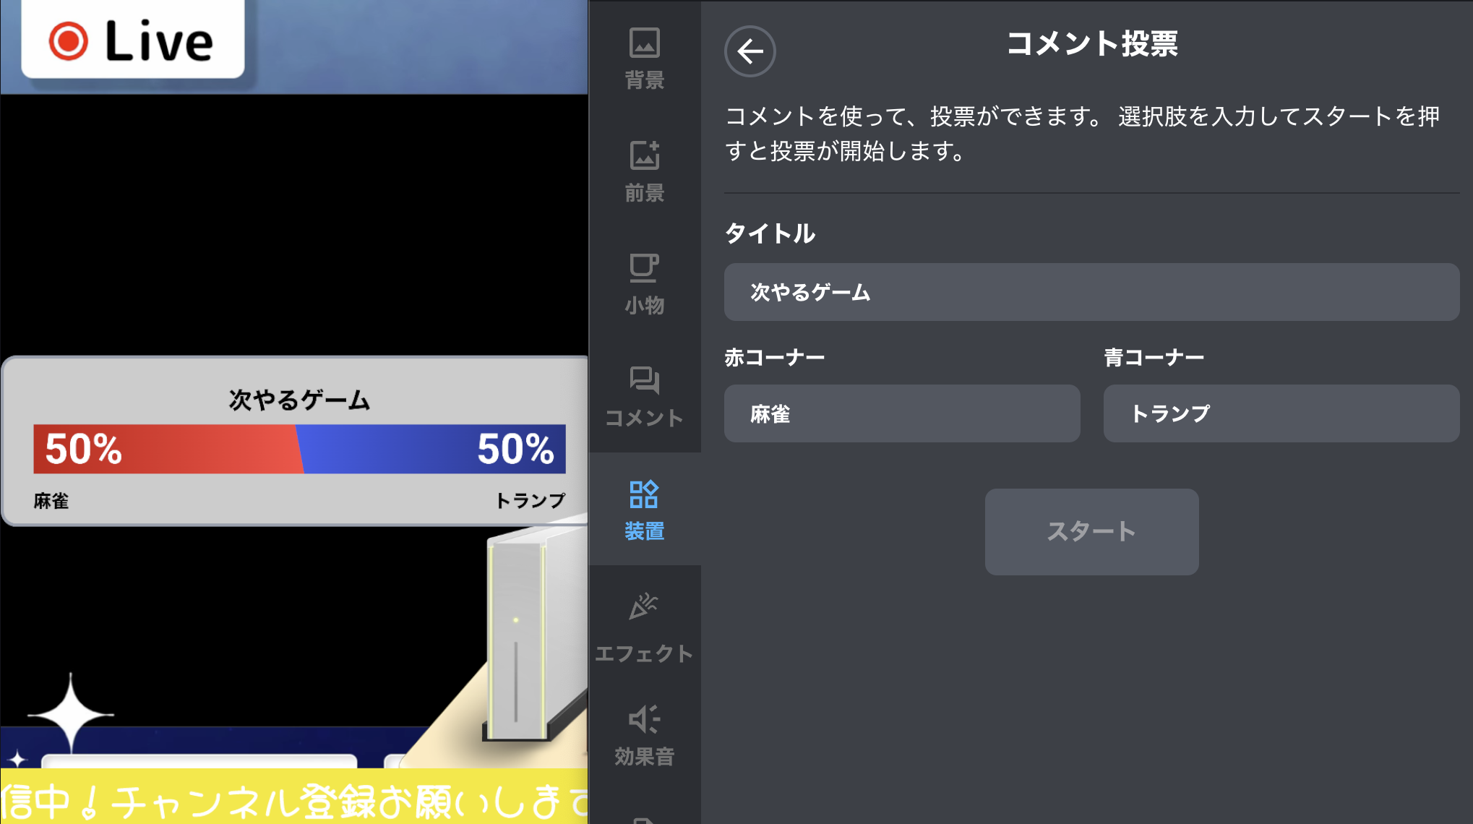1473x824 pixels.
Task: Edit the 青コーナー input field トランプ
Action: [1281, 413]
